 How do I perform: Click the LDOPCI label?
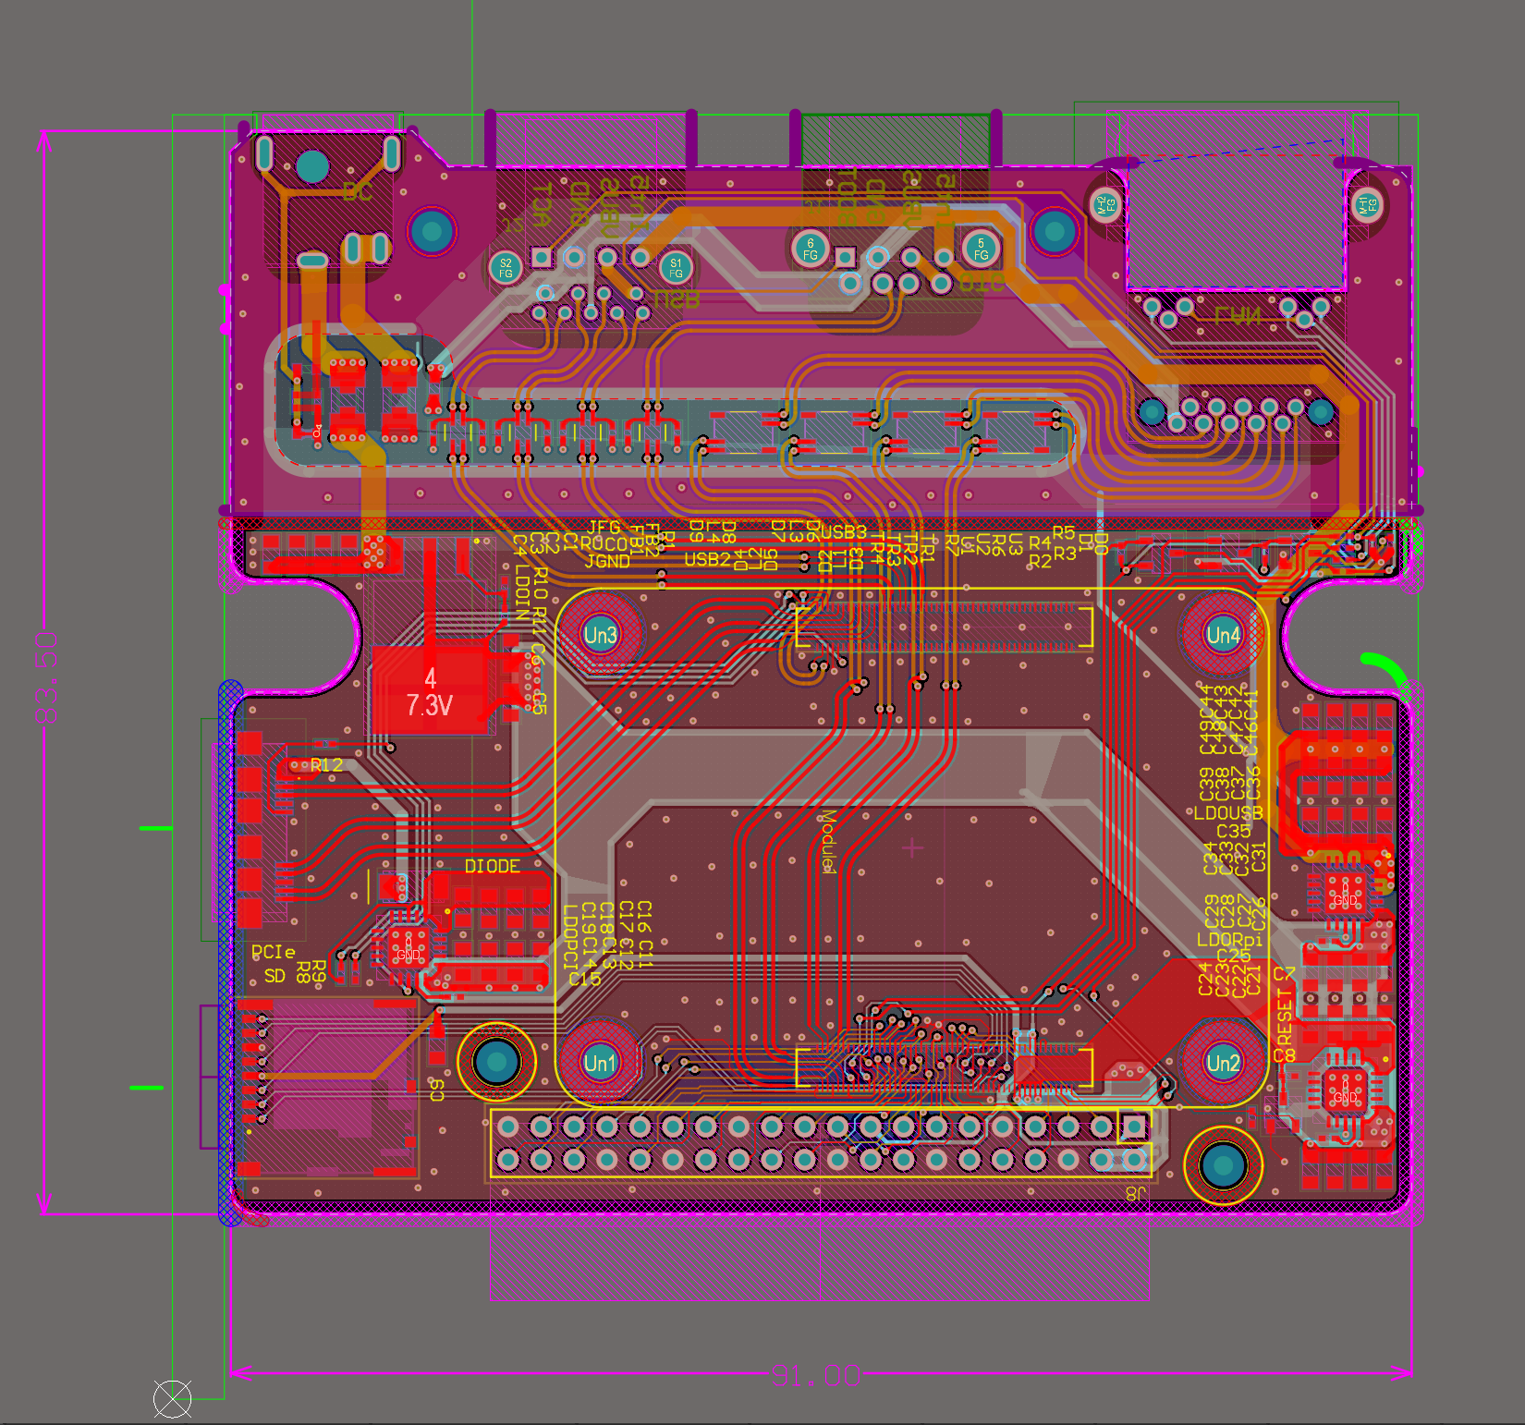click(570, 938)
